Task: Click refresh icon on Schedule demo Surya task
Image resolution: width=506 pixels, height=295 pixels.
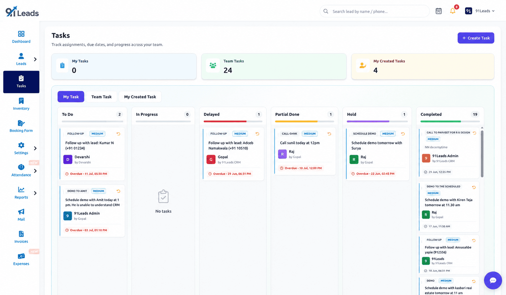Action: pyautogui.click(x=403, y=134)
